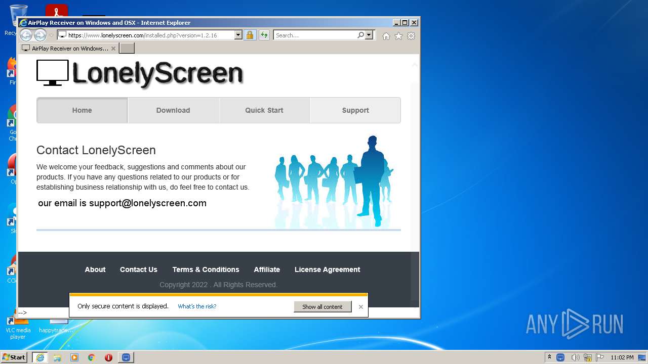The width and height of the screenshot is (648, 364).
Task: Open a new blank tab button
Action: point(127,49)
